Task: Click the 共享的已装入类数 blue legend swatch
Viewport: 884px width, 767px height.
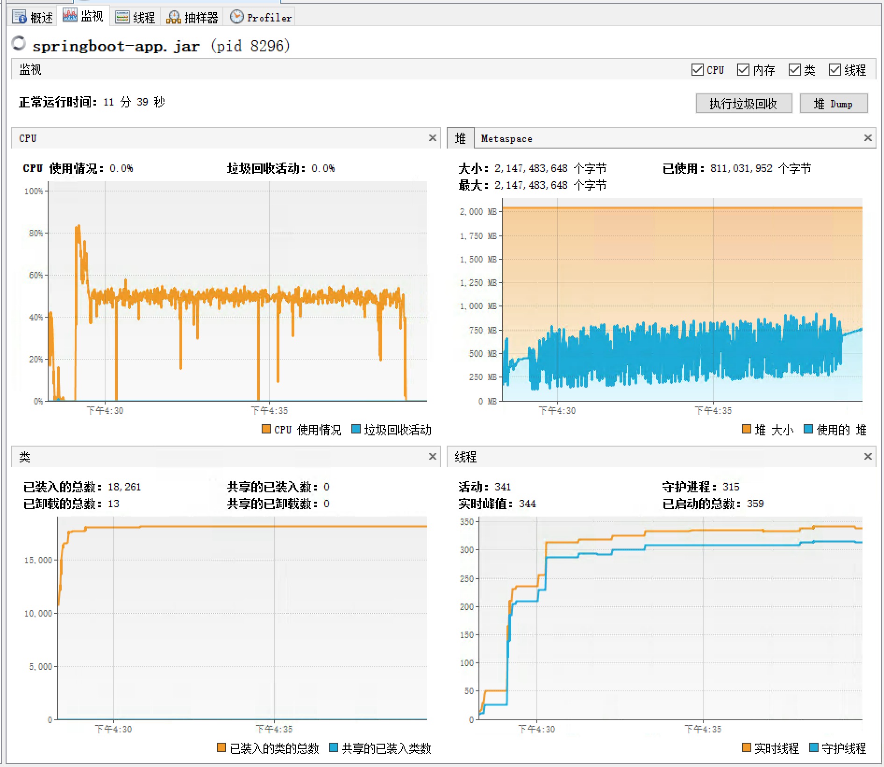Action: click(x=334, y=747)
